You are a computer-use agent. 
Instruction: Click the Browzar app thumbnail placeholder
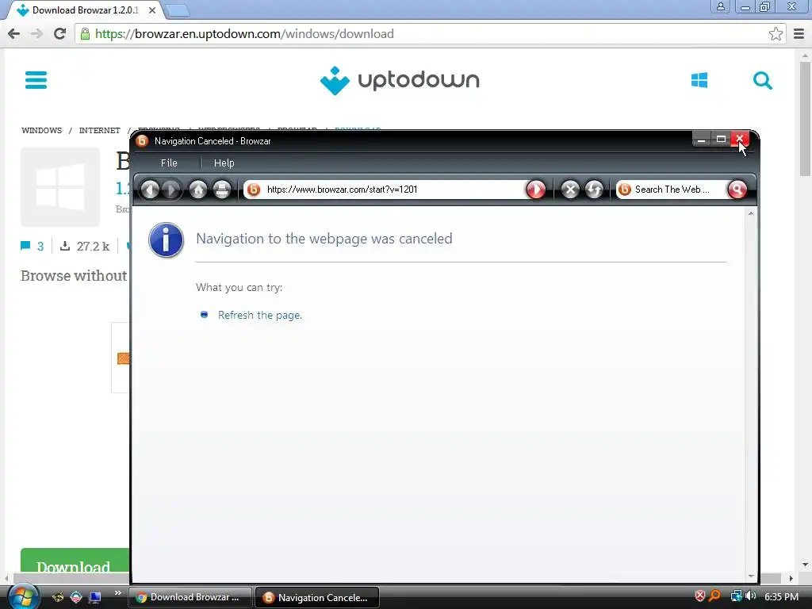(x=60, y=187)
